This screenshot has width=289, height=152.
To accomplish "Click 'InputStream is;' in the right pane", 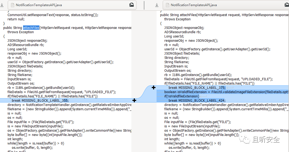I will tap(176, 66).
